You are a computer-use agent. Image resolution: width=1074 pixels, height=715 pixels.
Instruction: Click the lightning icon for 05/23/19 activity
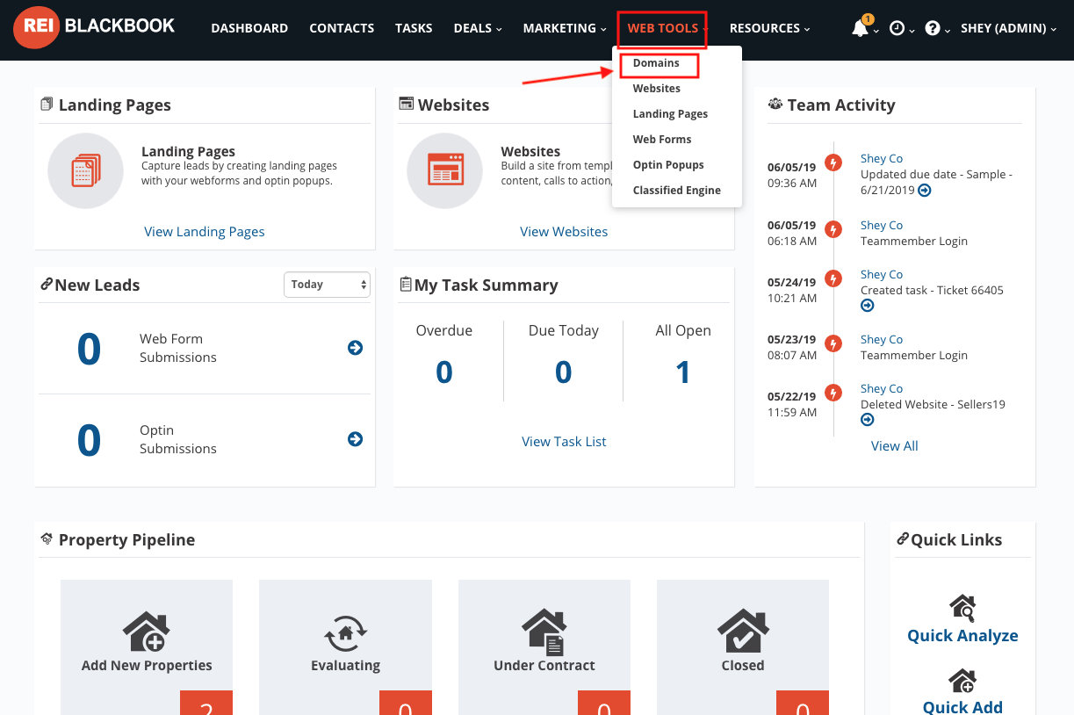[833, 343]
